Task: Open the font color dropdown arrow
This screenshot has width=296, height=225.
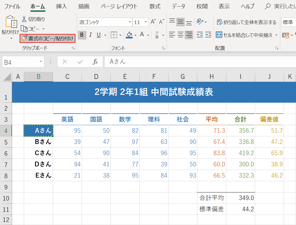Action: coord(148,35)
